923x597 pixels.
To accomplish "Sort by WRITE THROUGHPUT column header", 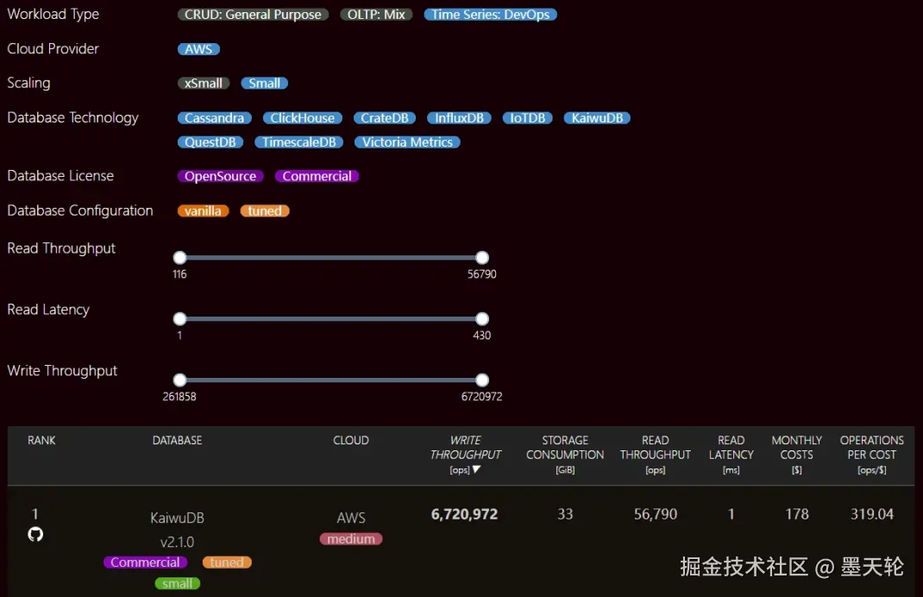I will coord(465,455).
